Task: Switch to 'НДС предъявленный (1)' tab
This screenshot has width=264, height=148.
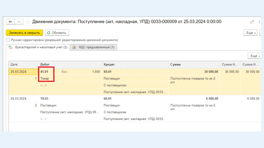Action: click(94, 47)
